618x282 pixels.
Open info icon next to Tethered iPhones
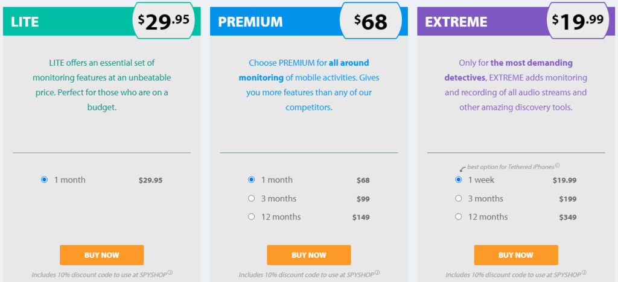(557, 166)
